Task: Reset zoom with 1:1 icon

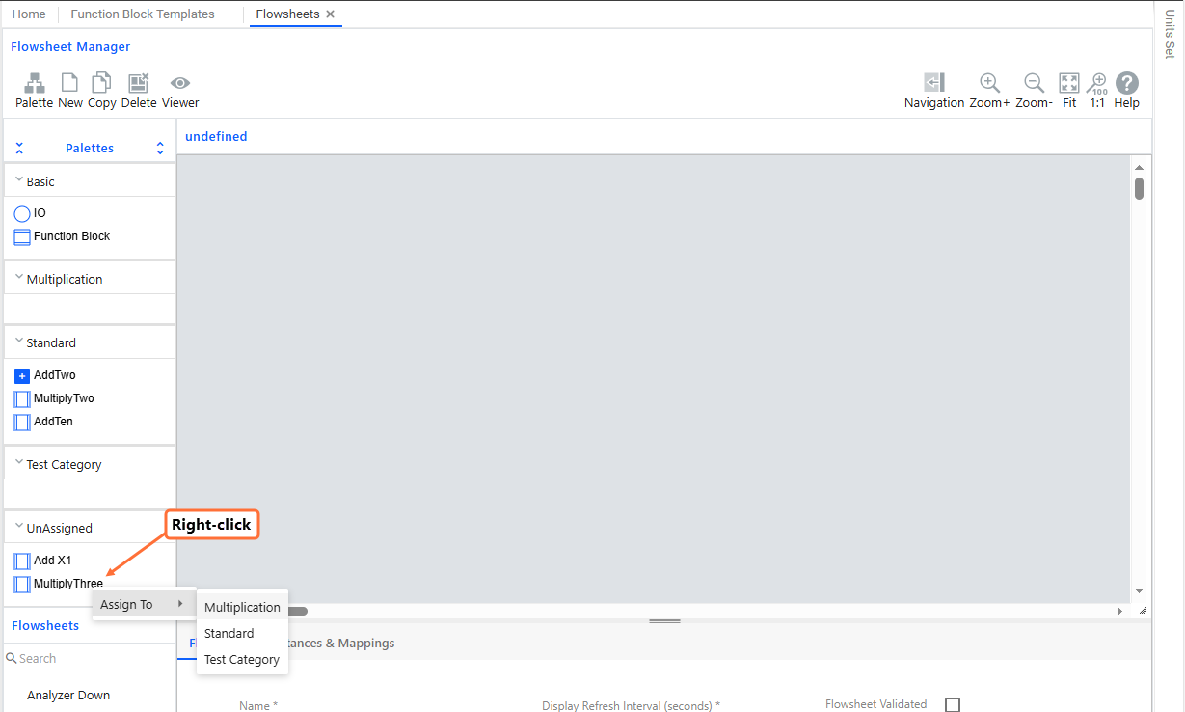Action: click(x=1097, y=83)
